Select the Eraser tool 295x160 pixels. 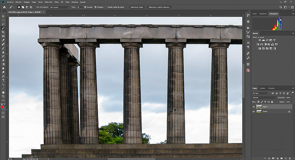[3, 60]
